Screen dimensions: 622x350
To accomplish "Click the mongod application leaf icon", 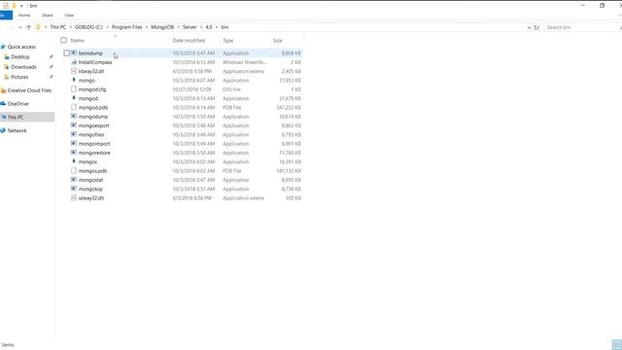I will (74, 98).
